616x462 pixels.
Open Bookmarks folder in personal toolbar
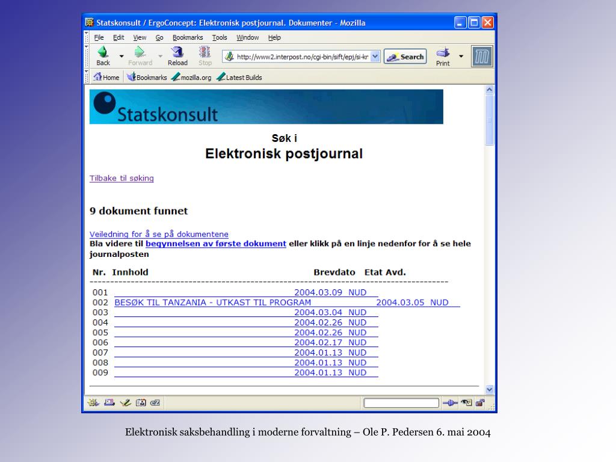tap(147, 78)
